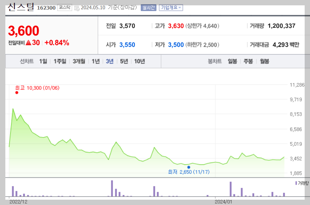Click the red 최고 10,300 high-price marker dot
The height and width of the screenshot is (205, 310).
click(x=16, y=92)
